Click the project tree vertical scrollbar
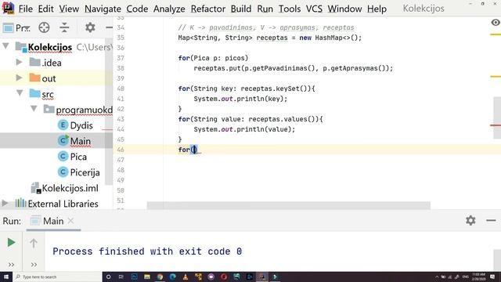This screenshot has width=501, height=282. click(109, 112)
